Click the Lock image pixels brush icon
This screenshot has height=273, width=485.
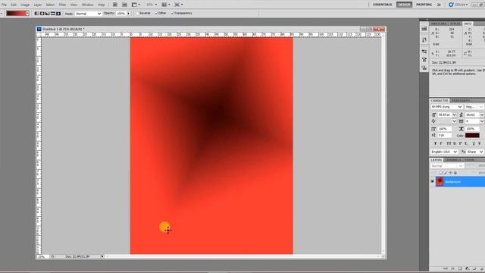(x=446, y=173)
